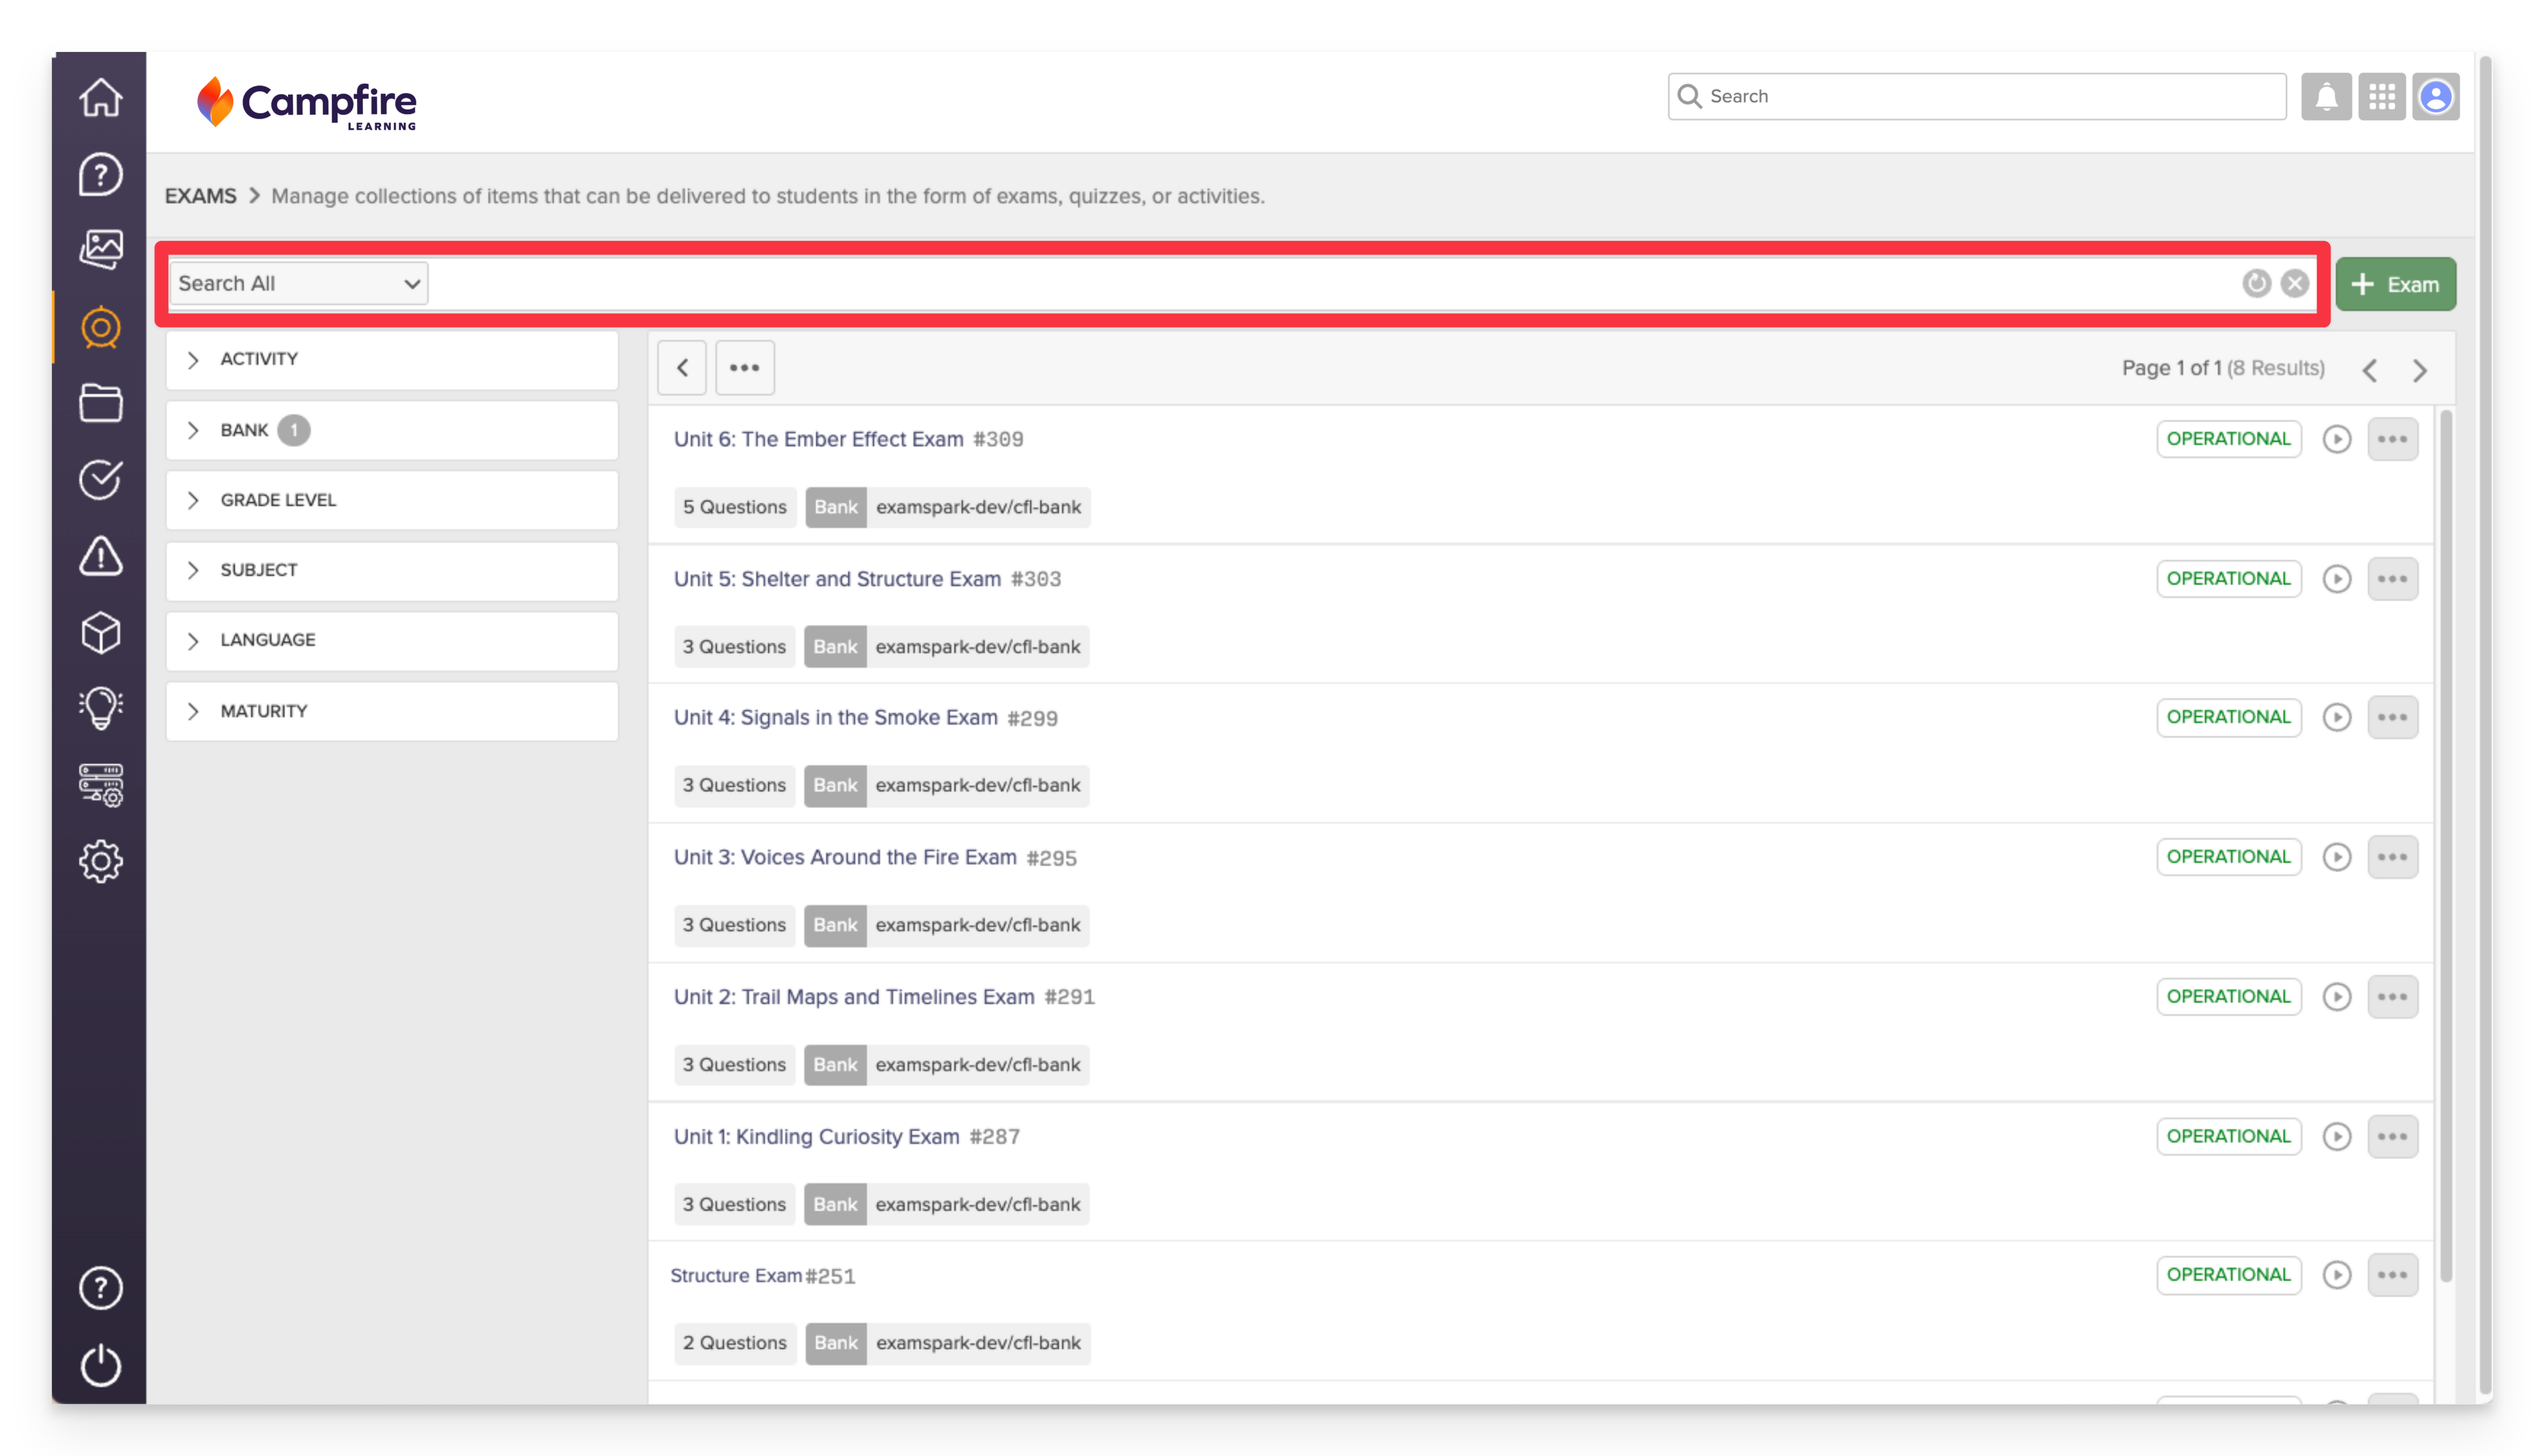Preview Structure Exam #251
The width and height of the screenshot is (2545, 1456).
click(x=2336, y=1275)
